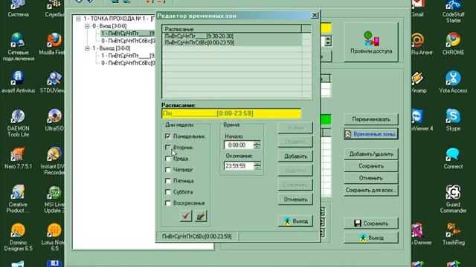Click Выход in the main window
476x267 pixels.
[371, 238]
